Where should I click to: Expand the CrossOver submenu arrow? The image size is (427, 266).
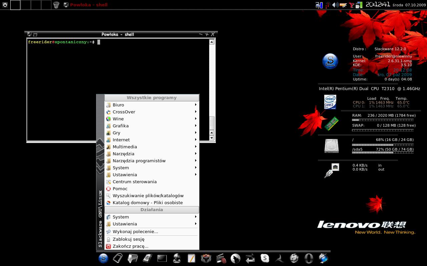[196, 112]
